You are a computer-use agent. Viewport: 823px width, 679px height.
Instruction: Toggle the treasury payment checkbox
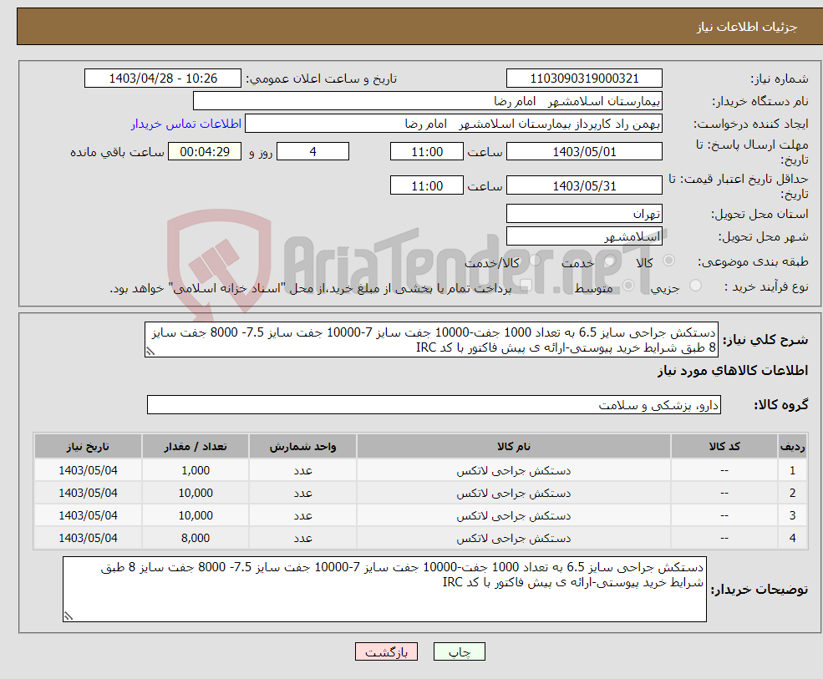click(x=526, y=286)
